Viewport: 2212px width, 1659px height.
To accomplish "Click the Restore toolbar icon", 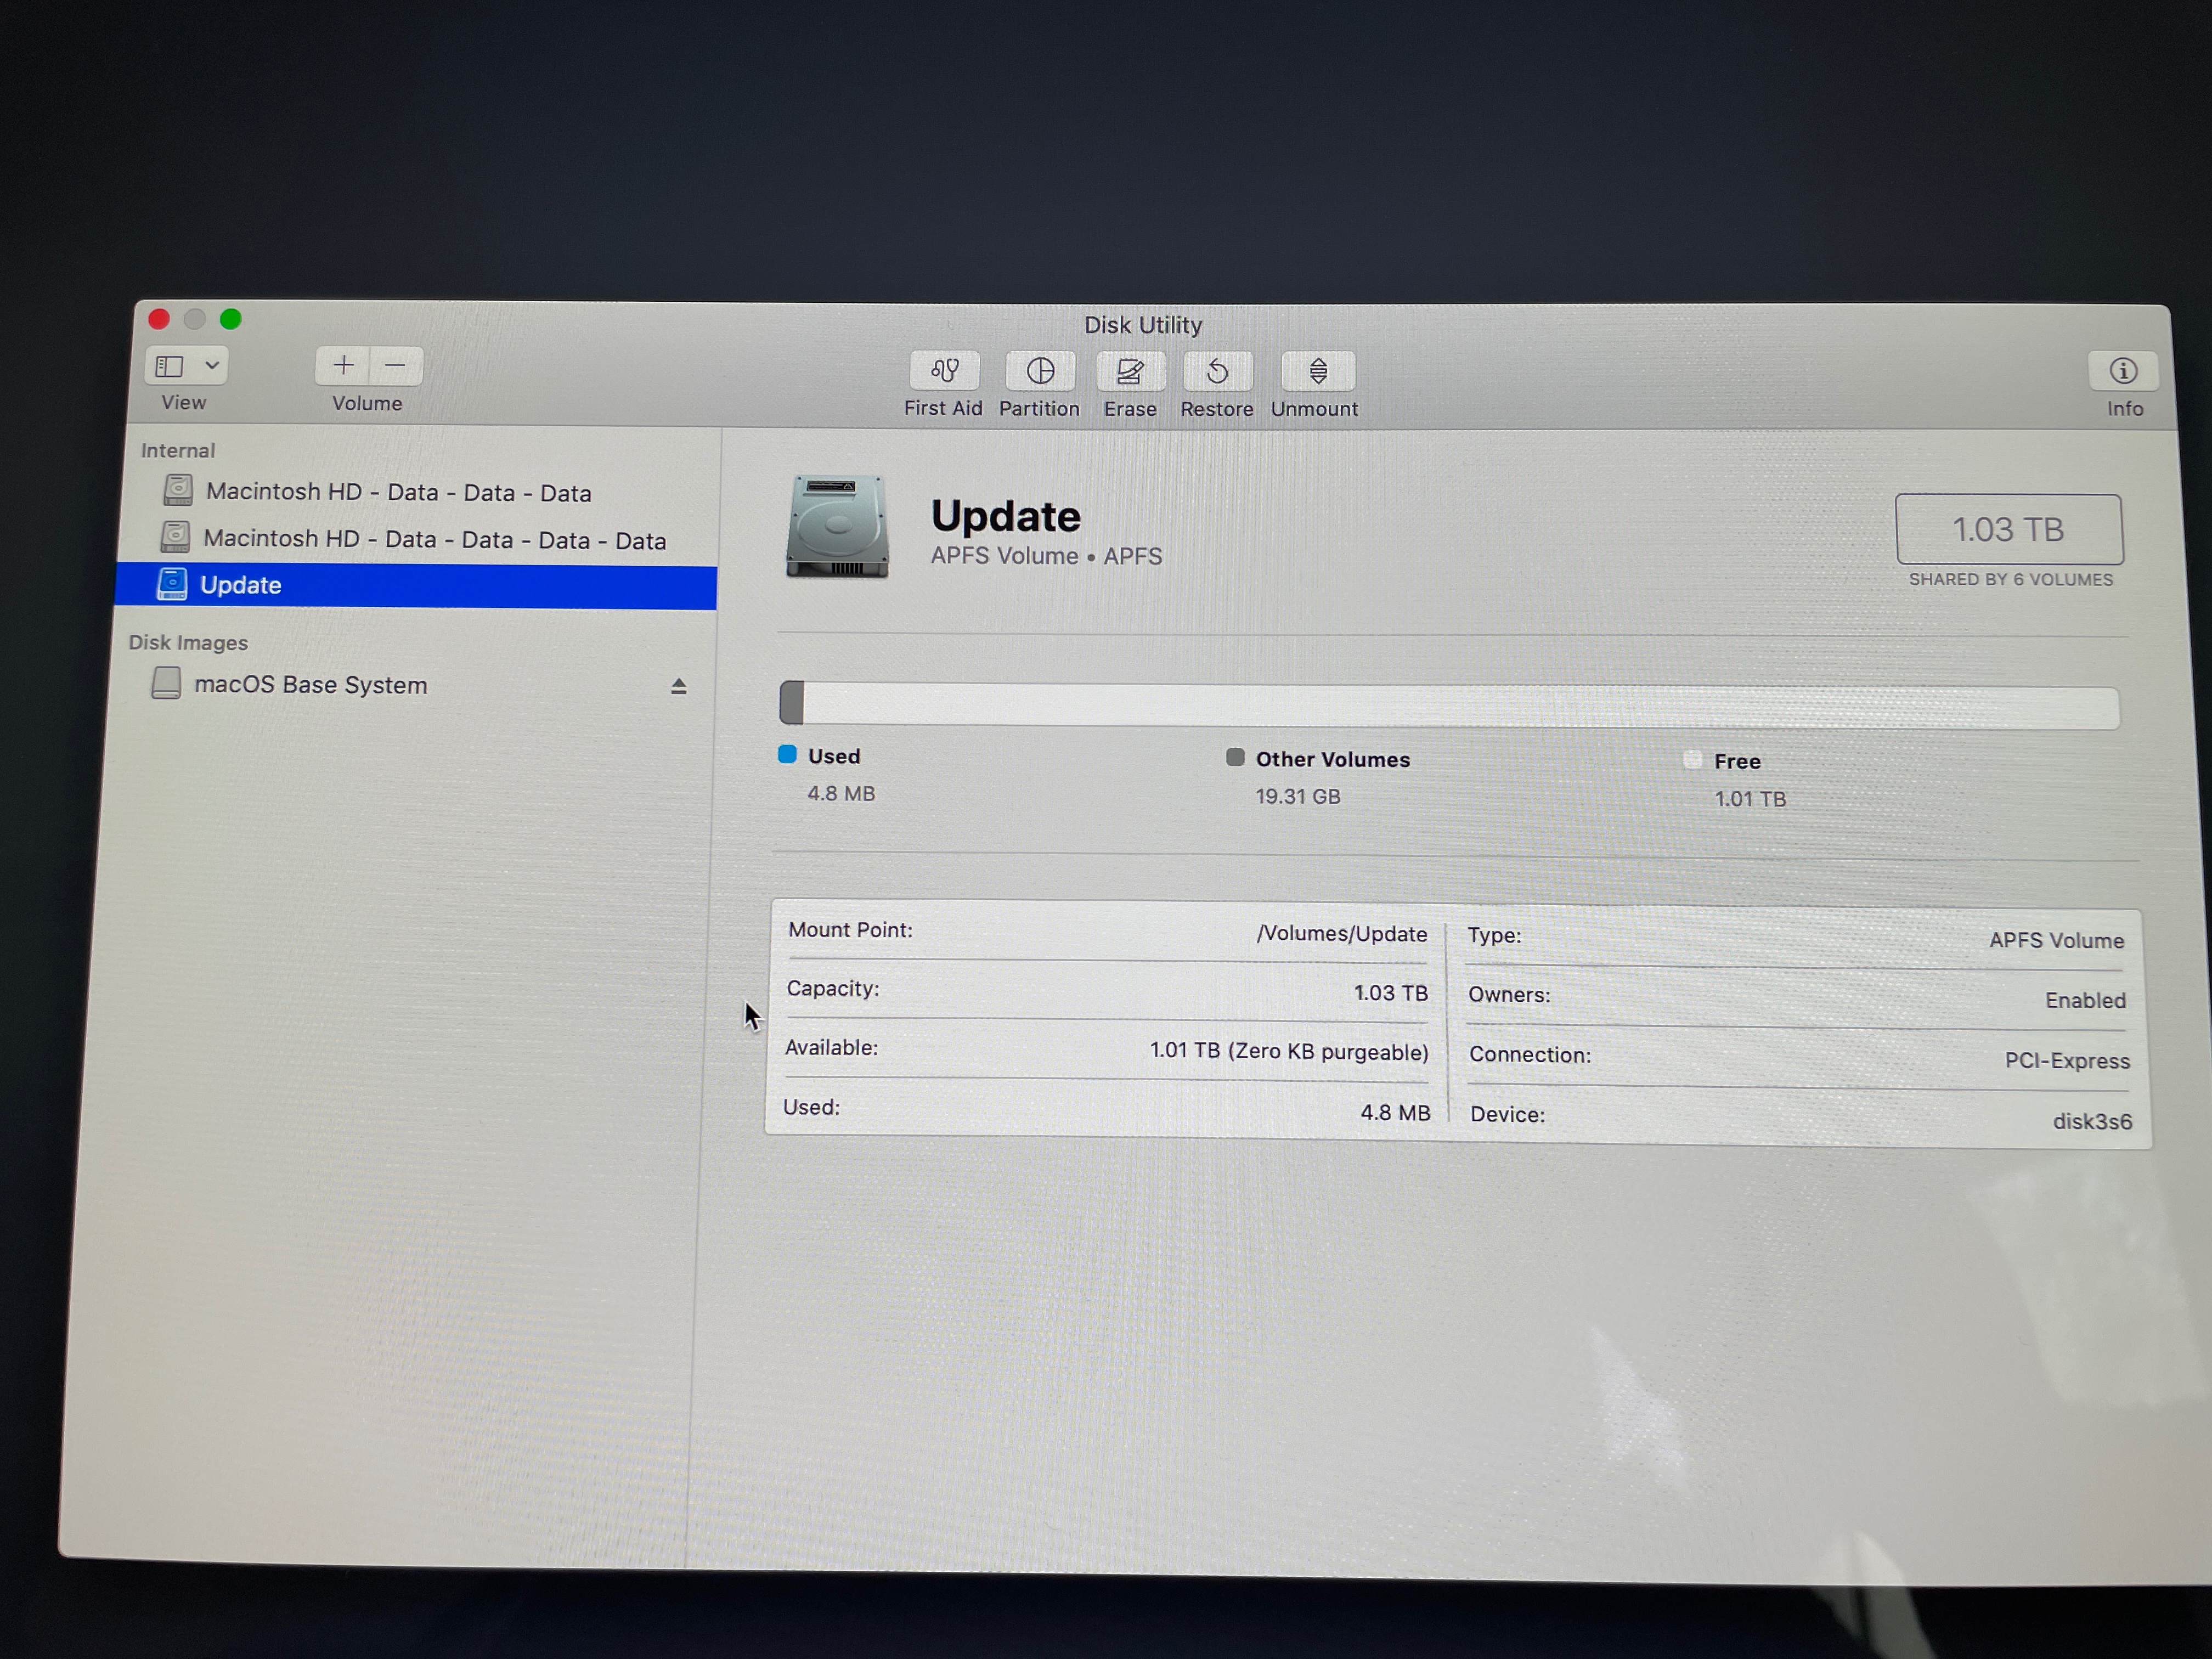I will coord(1217,372).
